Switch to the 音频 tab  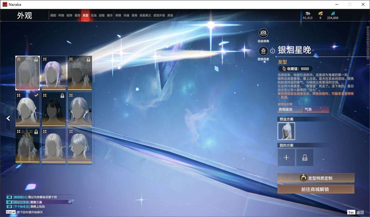click(x=134, y=15)
